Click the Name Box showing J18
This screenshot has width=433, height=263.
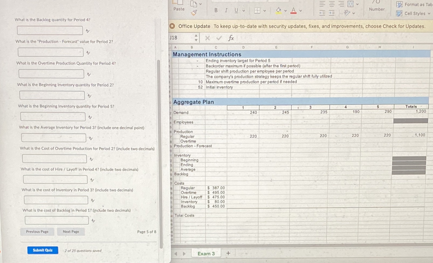(x=182, y=38)
